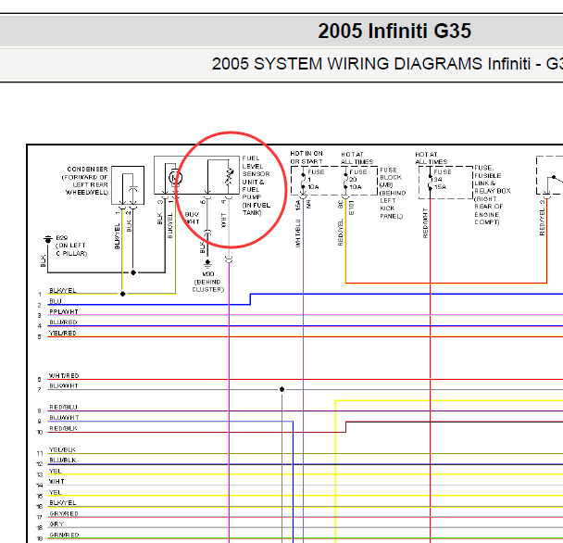
Task: Click the "FUSE, FUSIBLE LINK & RELAY BOX" label
Action: 493,195
